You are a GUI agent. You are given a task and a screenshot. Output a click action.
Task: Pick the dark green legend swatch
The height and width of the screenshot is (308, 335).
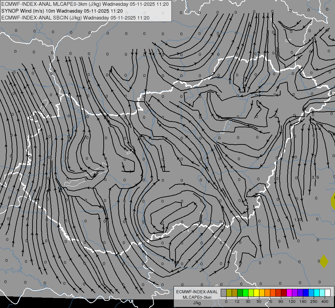240,293
